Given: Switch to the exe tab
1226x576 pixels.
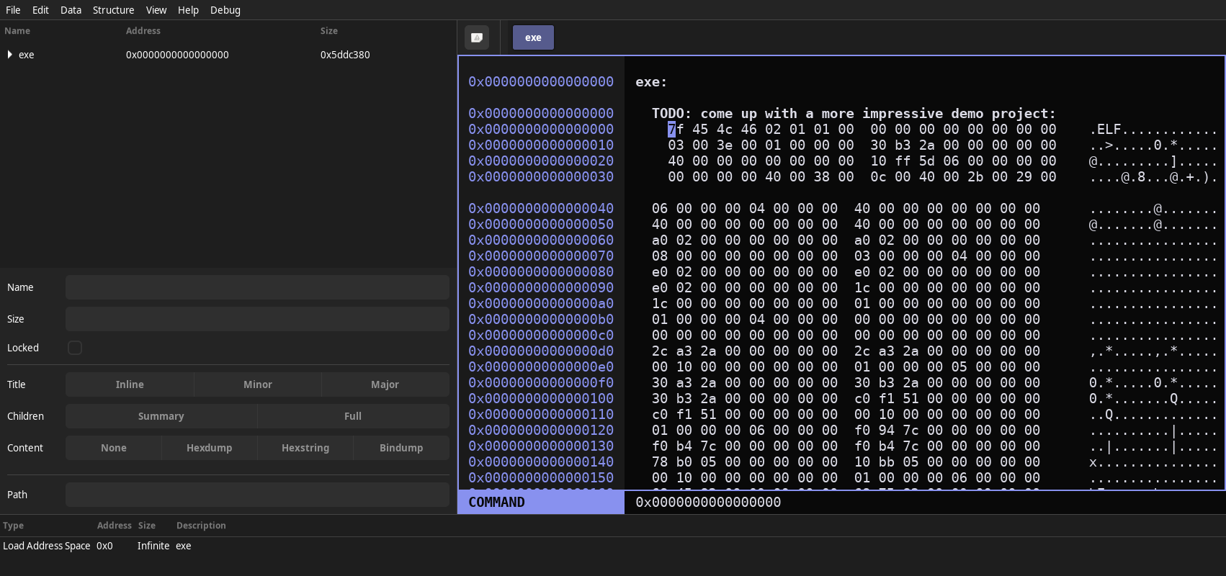Looking at the screenshot, I should [x=533, y=37].
